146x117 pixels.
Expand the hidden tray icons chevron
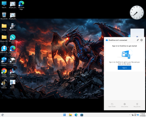click(x=130, y=115)
